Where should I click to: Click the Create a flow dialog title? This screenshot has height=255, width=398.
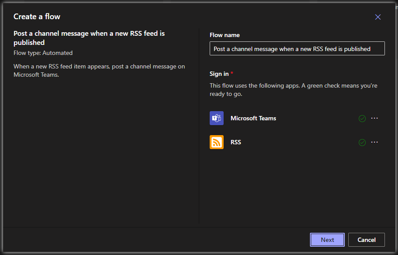pos(37,17)
